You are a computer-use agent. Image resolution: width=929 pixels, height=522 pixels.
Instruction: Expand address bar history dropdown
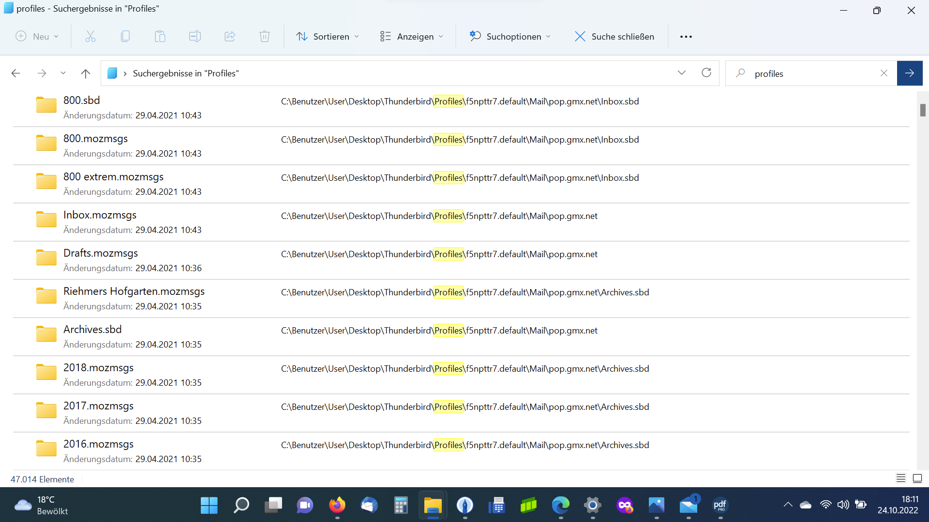(x=682, y=73)
